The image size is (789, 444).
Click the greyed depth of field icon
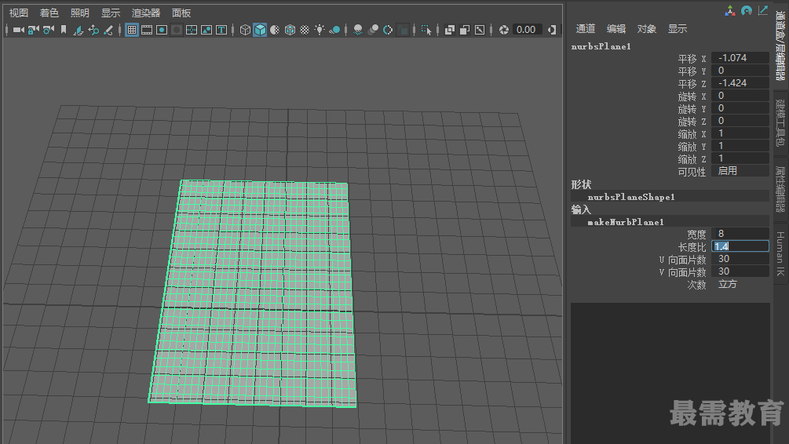[403, 30]
